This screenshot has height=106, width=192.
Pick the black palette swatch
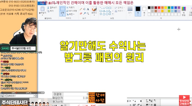point(149,8)
